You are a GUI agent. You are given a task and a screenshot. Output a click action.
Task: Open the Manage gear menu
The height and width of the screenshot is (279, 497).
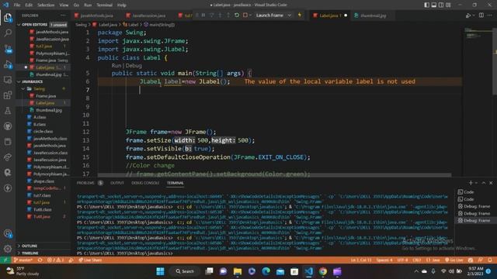coord(8,249)
